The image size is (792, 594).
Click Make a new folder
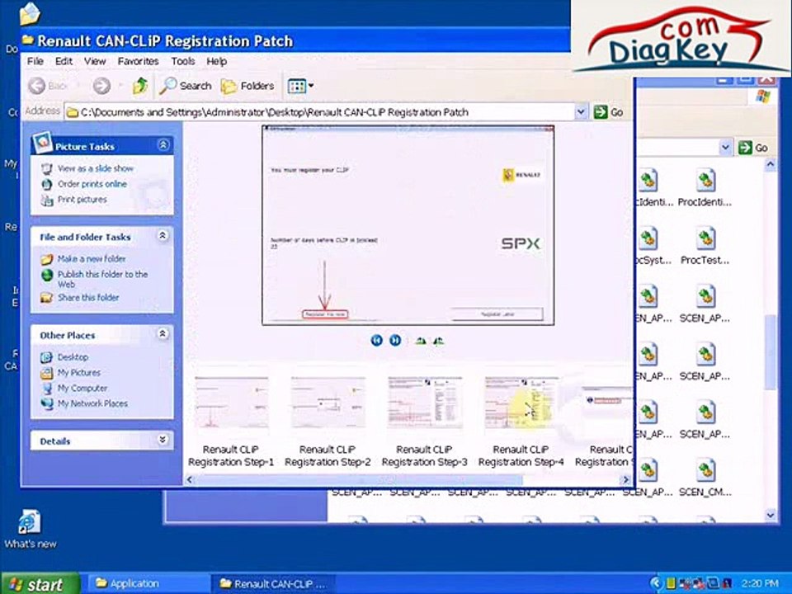pyautogui.click(x=92, y=258)
